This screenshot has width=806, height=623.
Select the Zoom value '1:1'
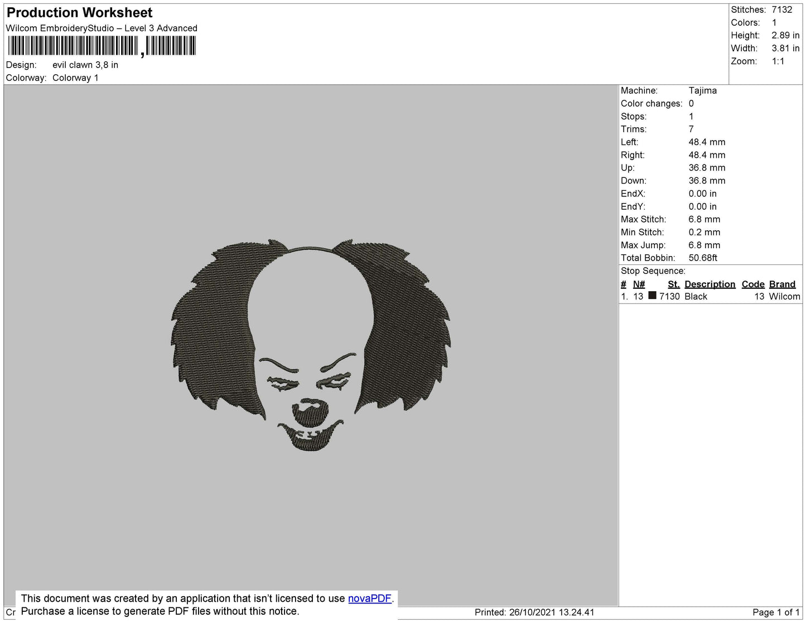click(x=778, y=61)
